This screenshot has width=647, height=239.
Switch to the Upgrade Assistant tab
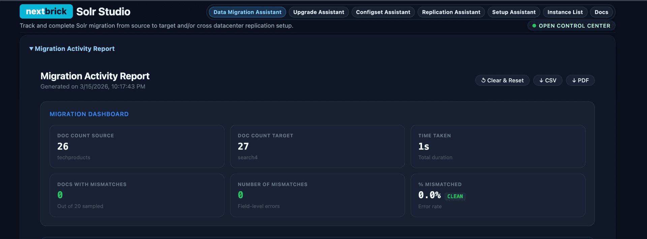tap(319, 12)
